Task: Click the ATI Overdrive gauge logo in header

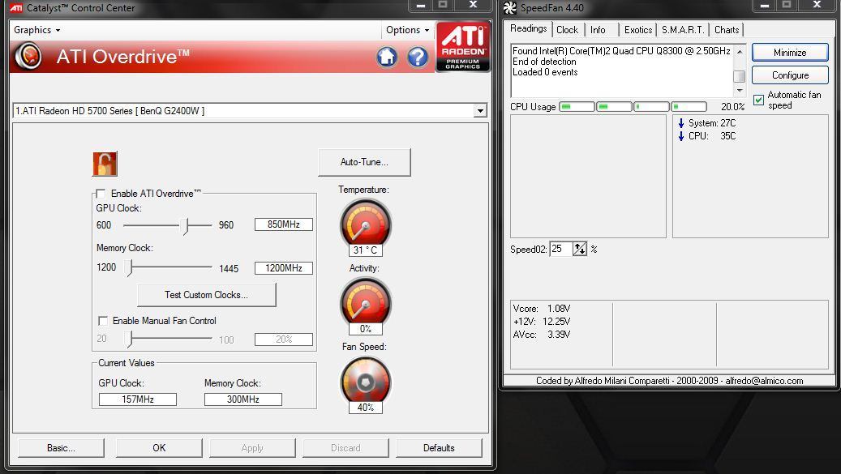Action: pos(29,56)
